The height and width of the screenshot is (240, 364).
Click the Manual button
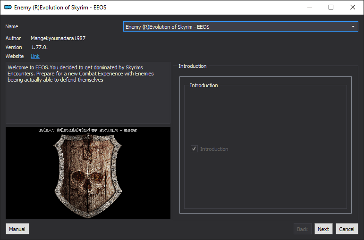pyautogui.click(x=17, y=229)
